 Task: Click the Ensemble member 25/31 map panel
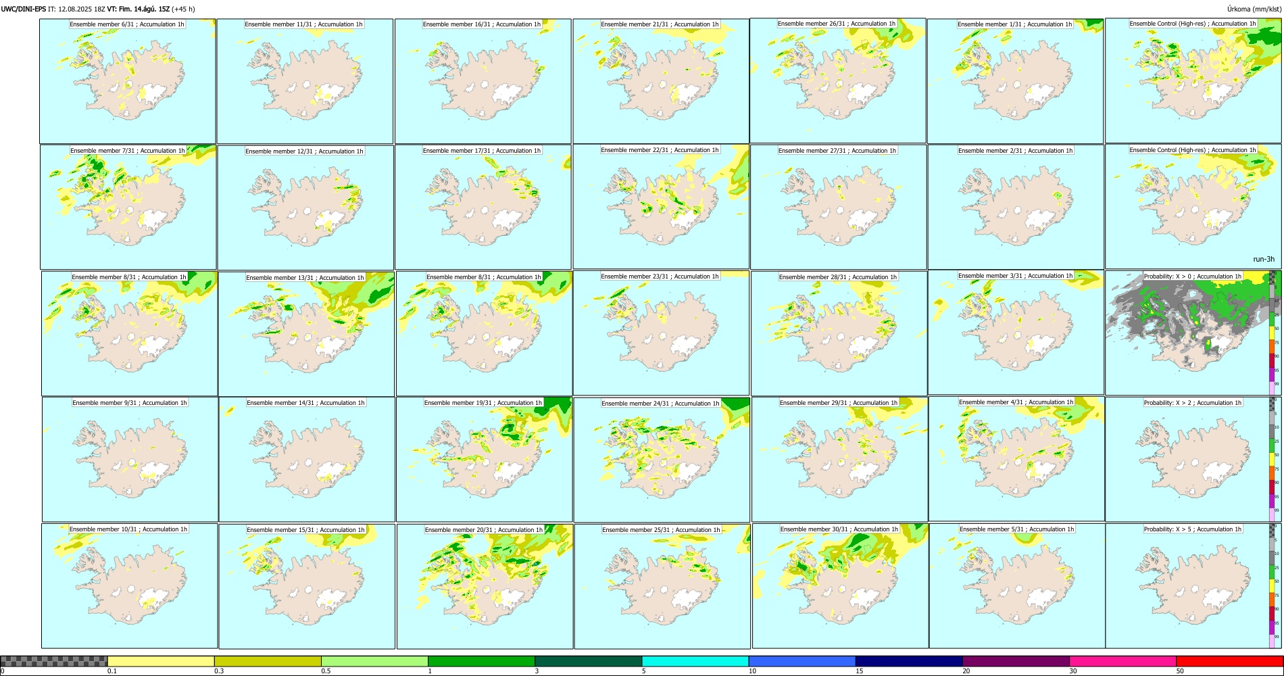tap(663, 587)
